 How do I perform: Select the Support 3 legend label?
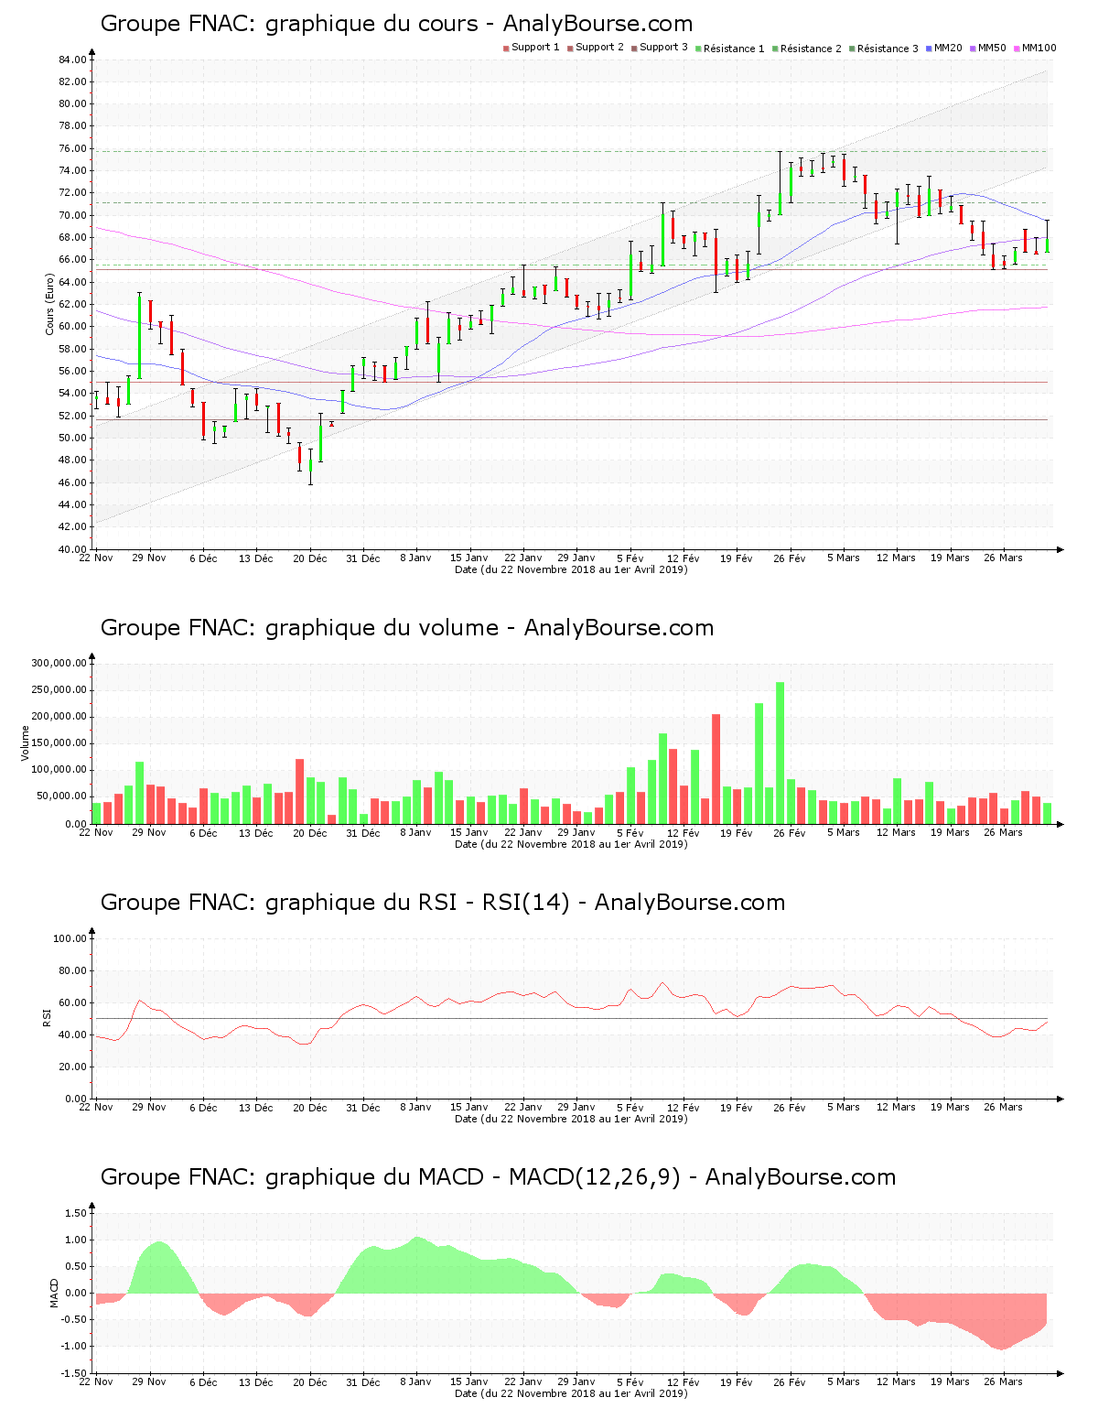click(663, 48)
